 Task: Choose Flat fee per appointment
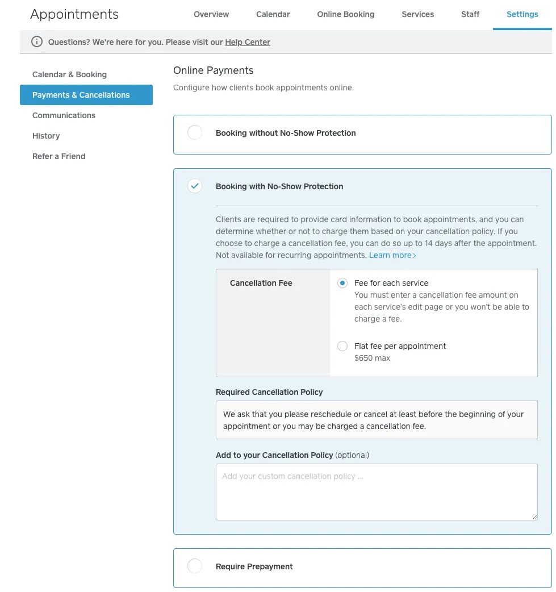point(341,346)
